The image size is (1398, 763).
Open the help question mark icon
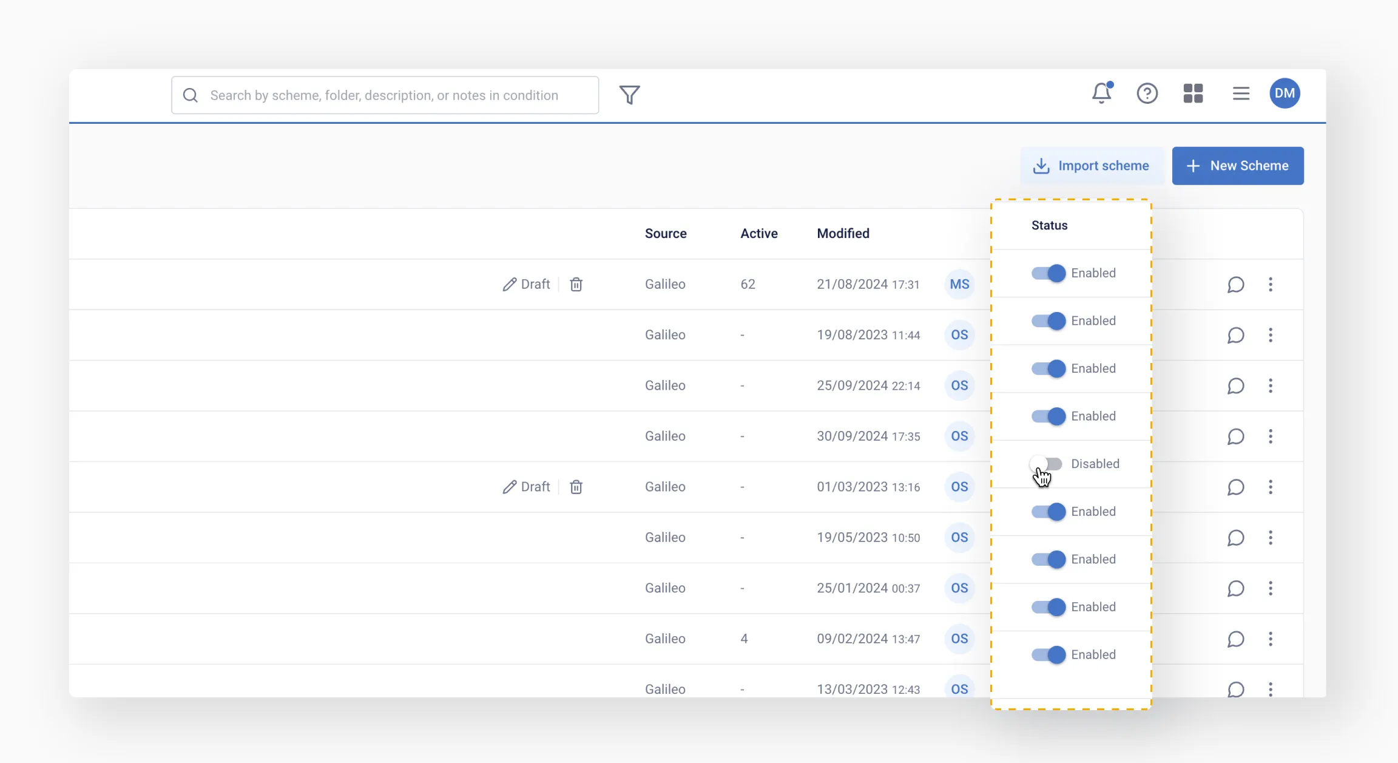pos(1147,93)
